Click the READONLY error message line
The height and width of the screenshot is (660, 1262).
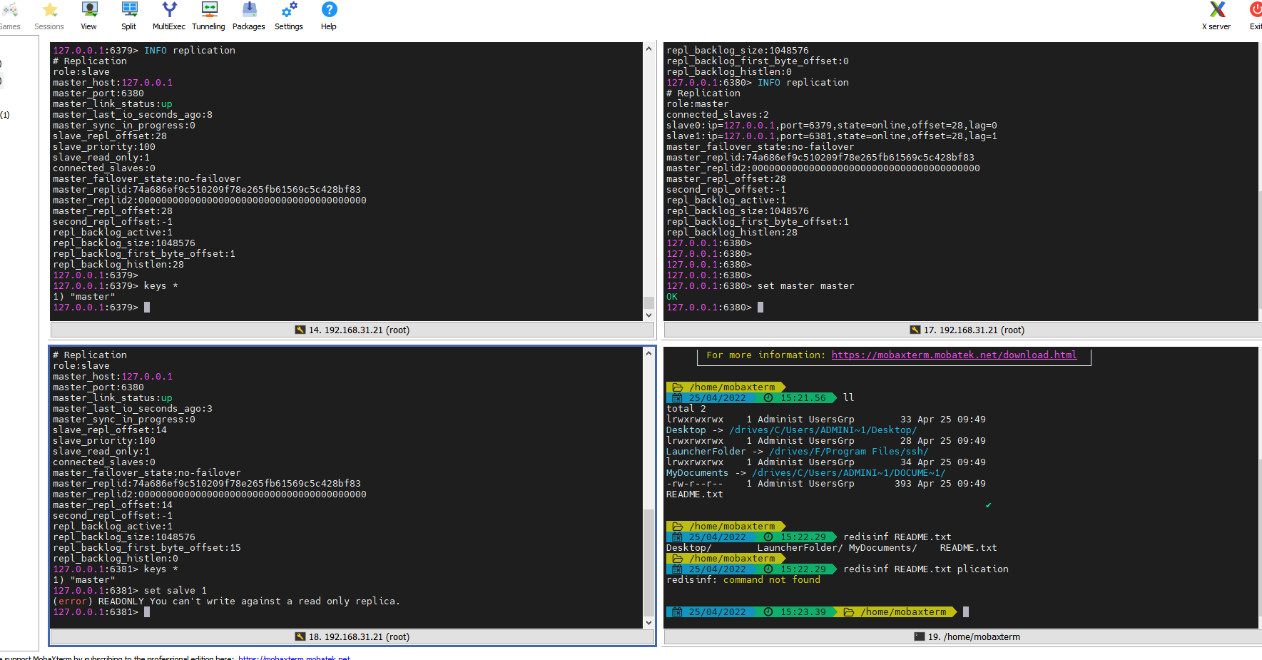(226, 601)
